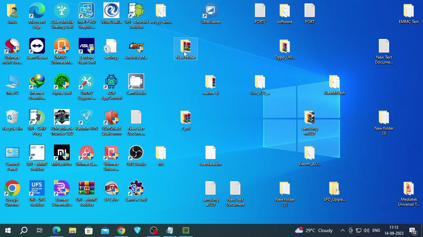Select the realme 5i folder
This screenshot has width=423, height=237.
[211, 85]
